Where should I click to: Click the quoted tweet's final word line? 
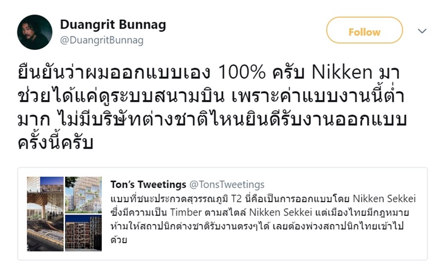coord(118,241)
